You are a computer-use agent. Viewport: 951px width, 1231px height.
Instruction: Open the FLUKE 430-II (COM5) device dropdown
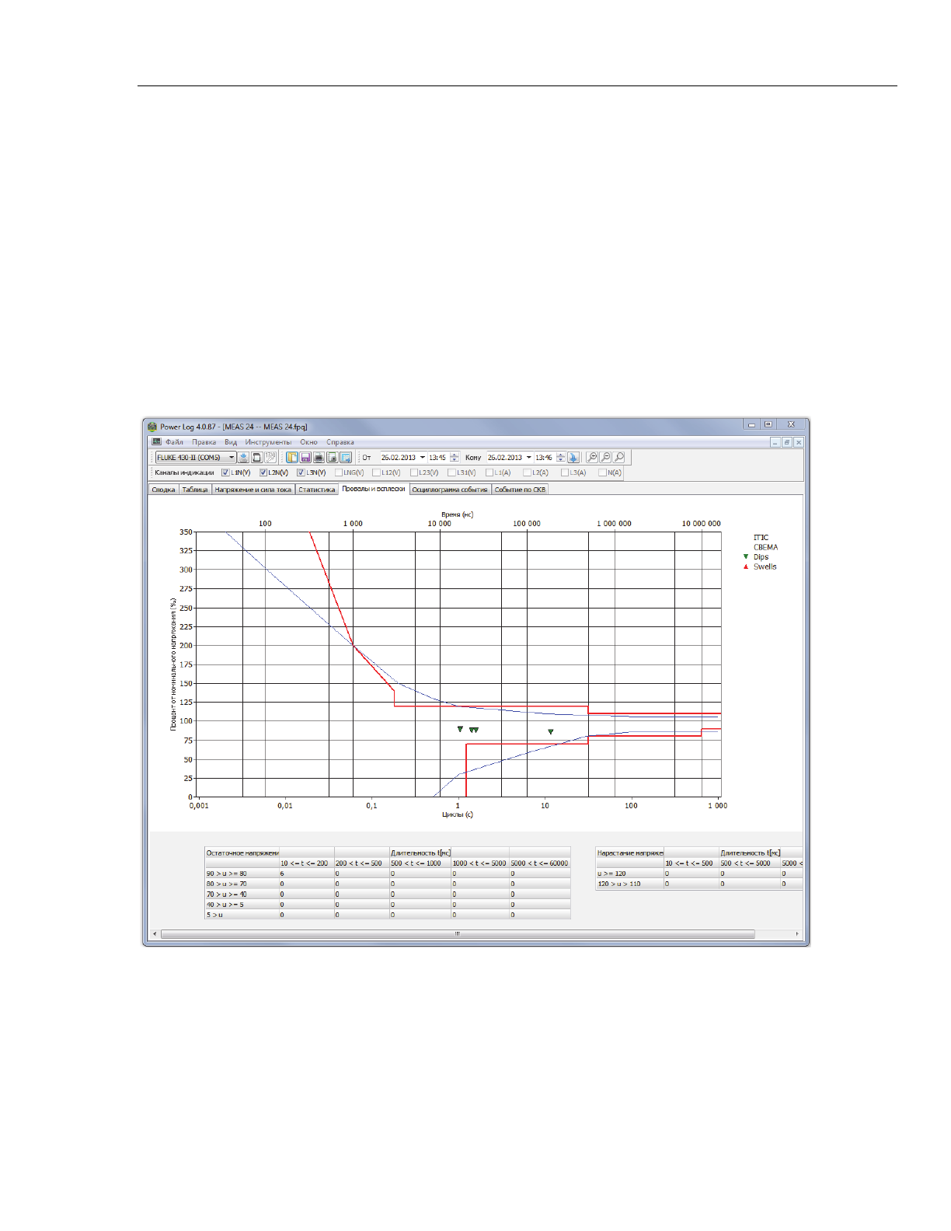tap(231, 458)
